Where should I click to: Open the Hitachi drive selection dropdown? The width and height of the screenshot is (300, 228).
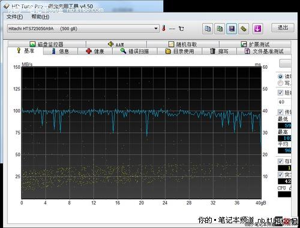coord(83,29)
